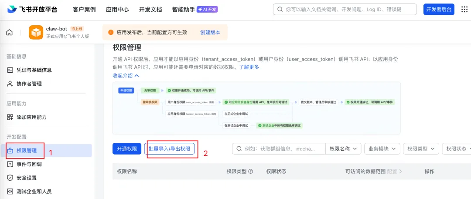This screenshot has height=199, width=471.
Task: Focus the permission search input field
Action: coord(279,148)
